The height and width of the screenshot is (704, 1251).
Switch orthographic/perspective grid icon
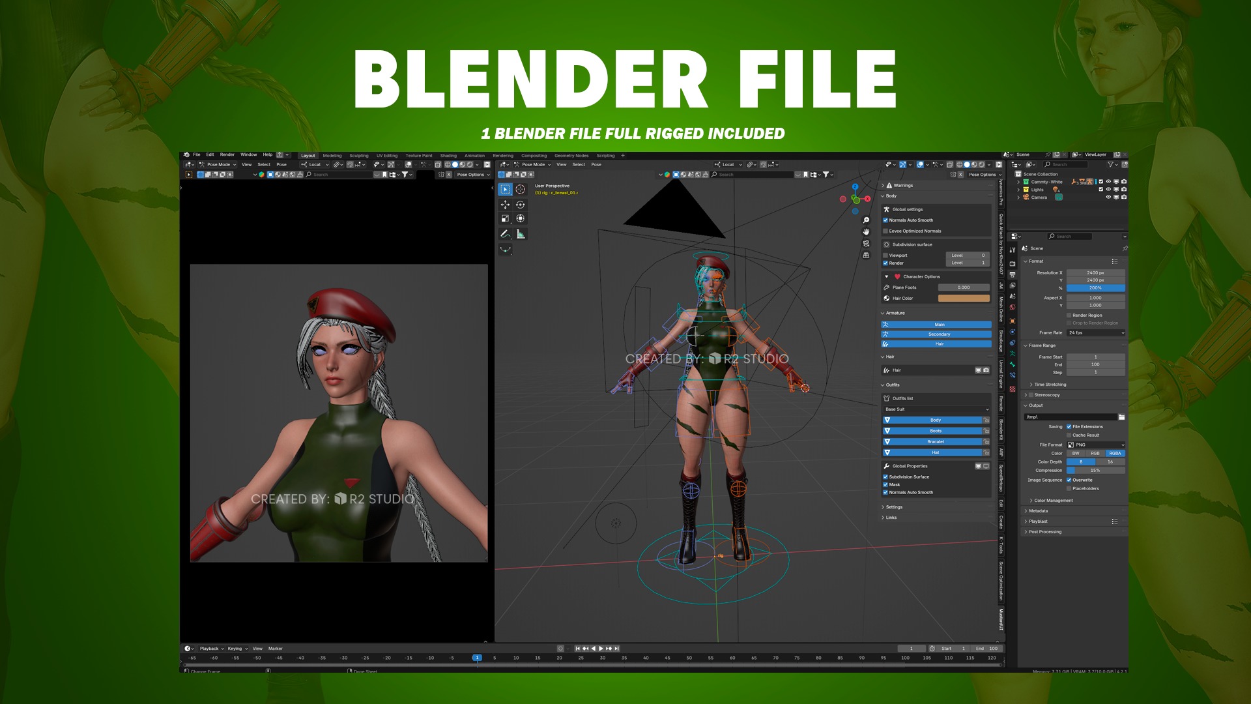866,255
